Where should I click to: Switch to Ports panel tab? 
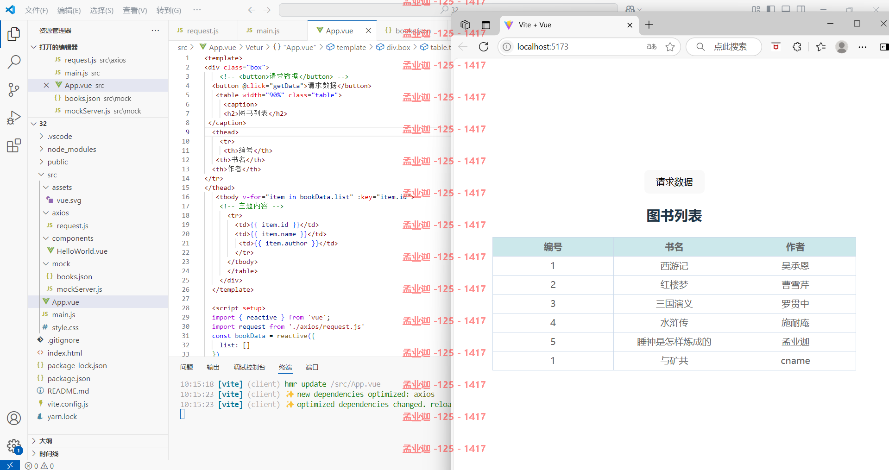point(312,367)
